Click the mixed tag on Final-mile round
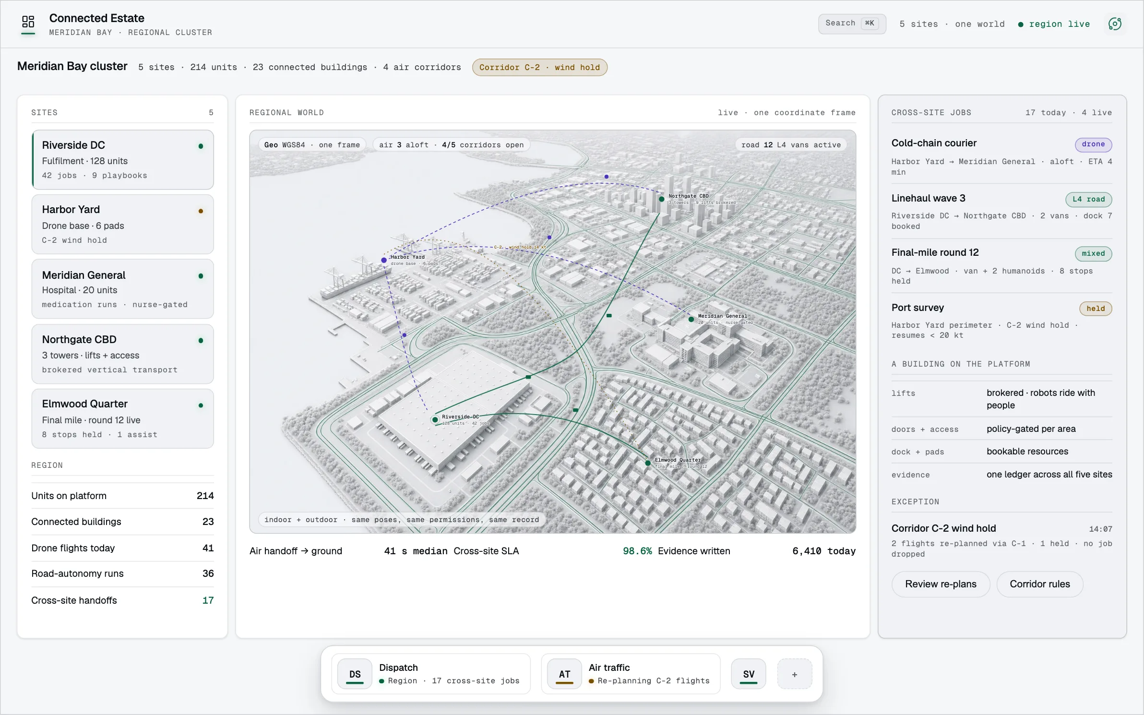Image resolution: width=1144 pixels, height=715 pixels. click(1094, 253)
